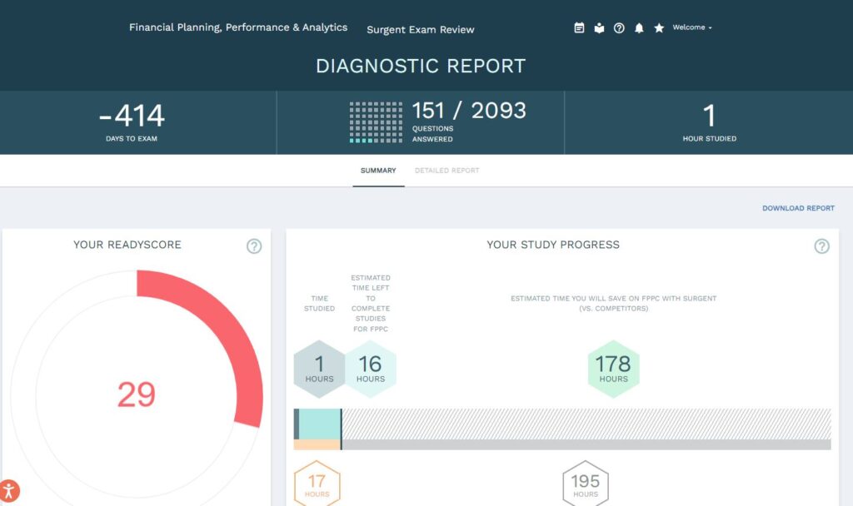This screenshot has height=506, width=853.
Task: Click the ReadyScore value 29
Action: point(137,394)
